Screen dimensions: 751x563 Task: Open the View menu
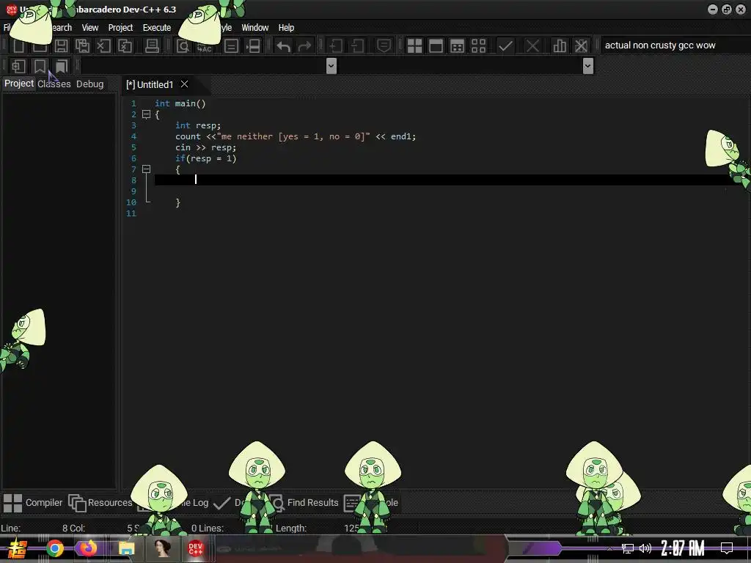(90, 28)
